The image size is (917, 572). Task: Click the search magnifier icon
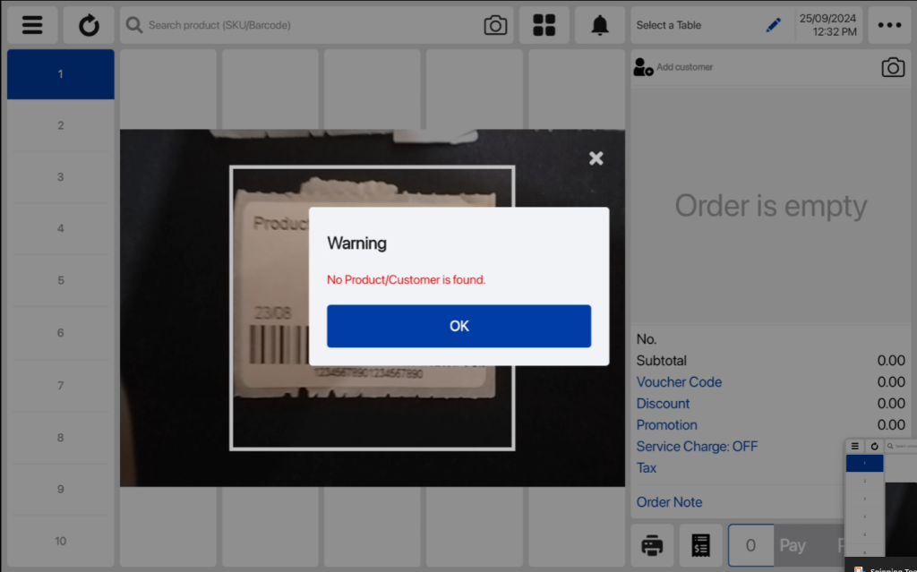(134, 25)
